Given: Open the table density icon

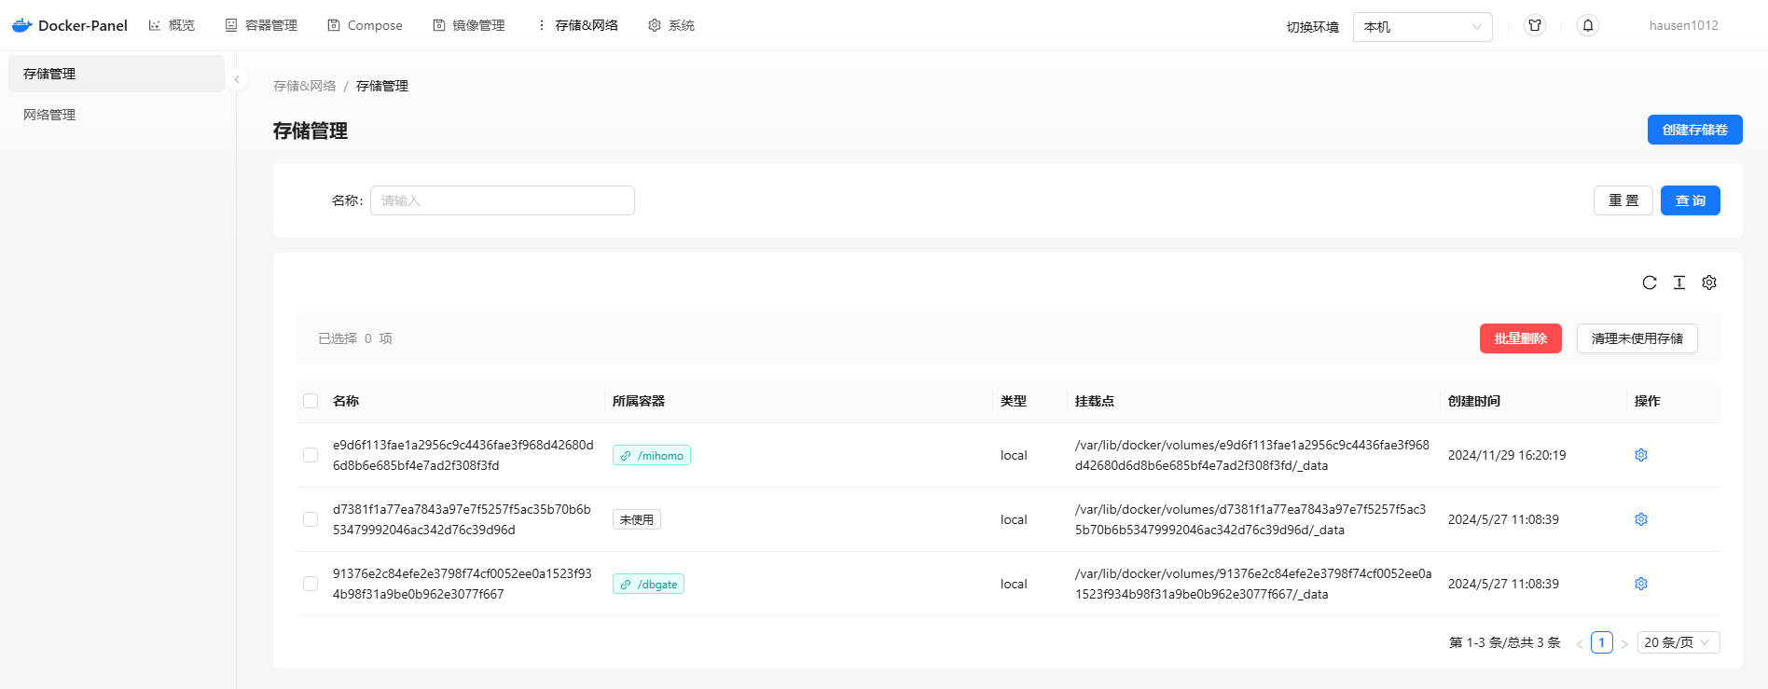Looking at the screenshot, I should 1679,282.
